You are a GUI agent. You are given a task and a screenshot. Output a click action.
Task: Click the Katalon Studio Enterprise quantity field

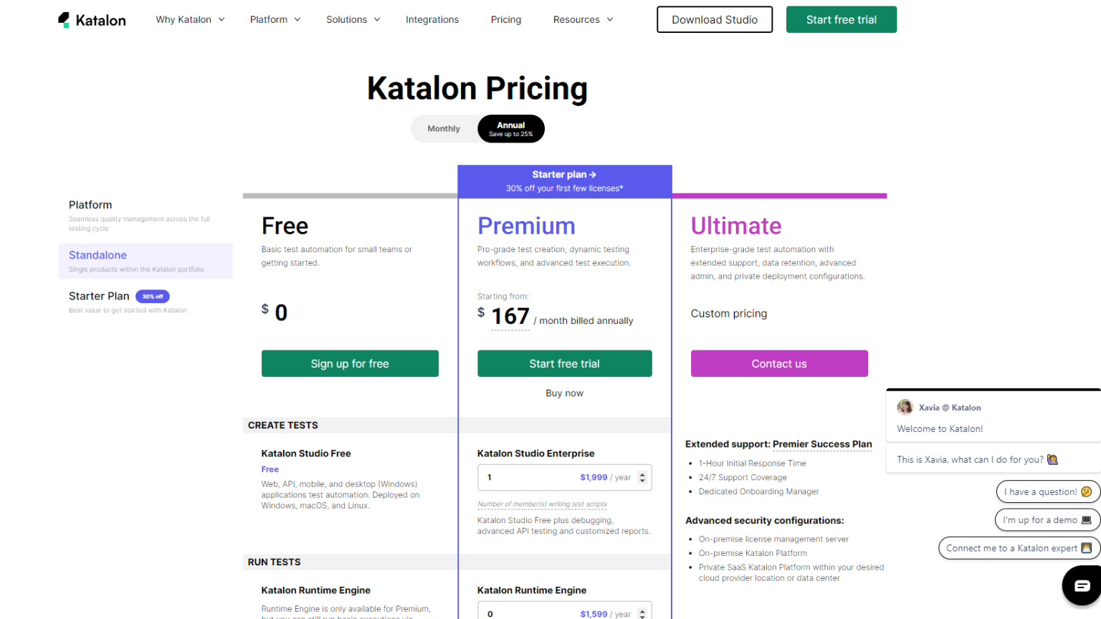(530, 478)
